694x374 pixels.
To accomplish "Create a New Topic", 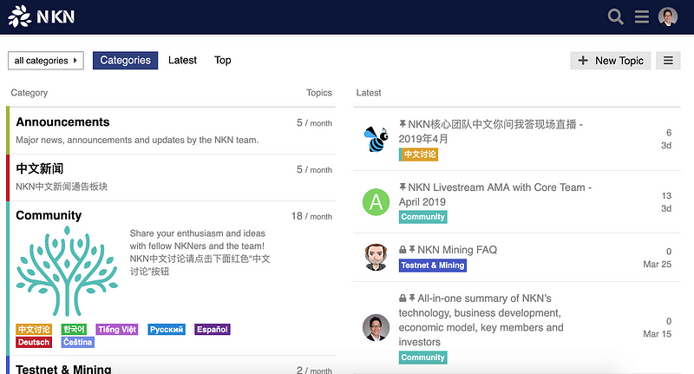I will (611, 61).
